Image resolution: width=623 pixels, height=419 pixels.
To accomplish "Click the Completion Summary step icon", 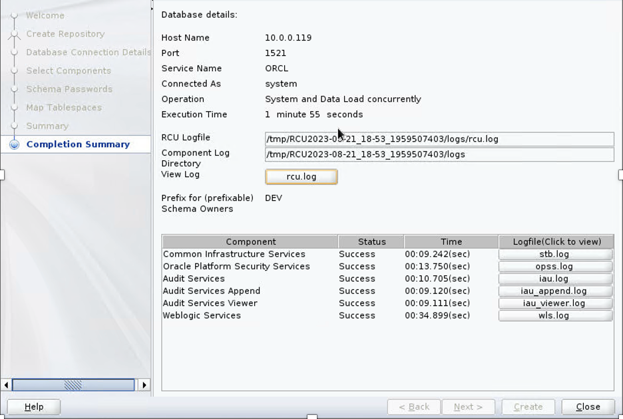I will pos(15,144).
